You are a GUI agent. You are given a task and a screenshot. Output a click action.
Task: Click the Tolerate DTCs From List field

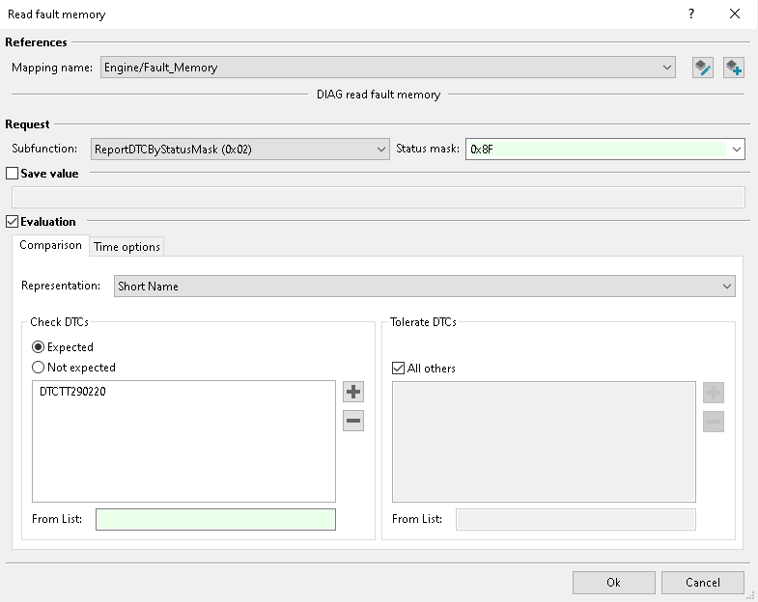coord(576,519)
